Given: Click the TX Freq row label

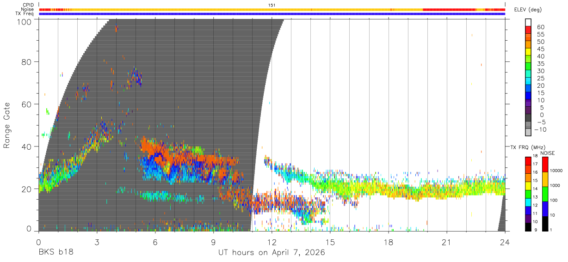Looking at the screenshot, I should [x=25, y=13].
